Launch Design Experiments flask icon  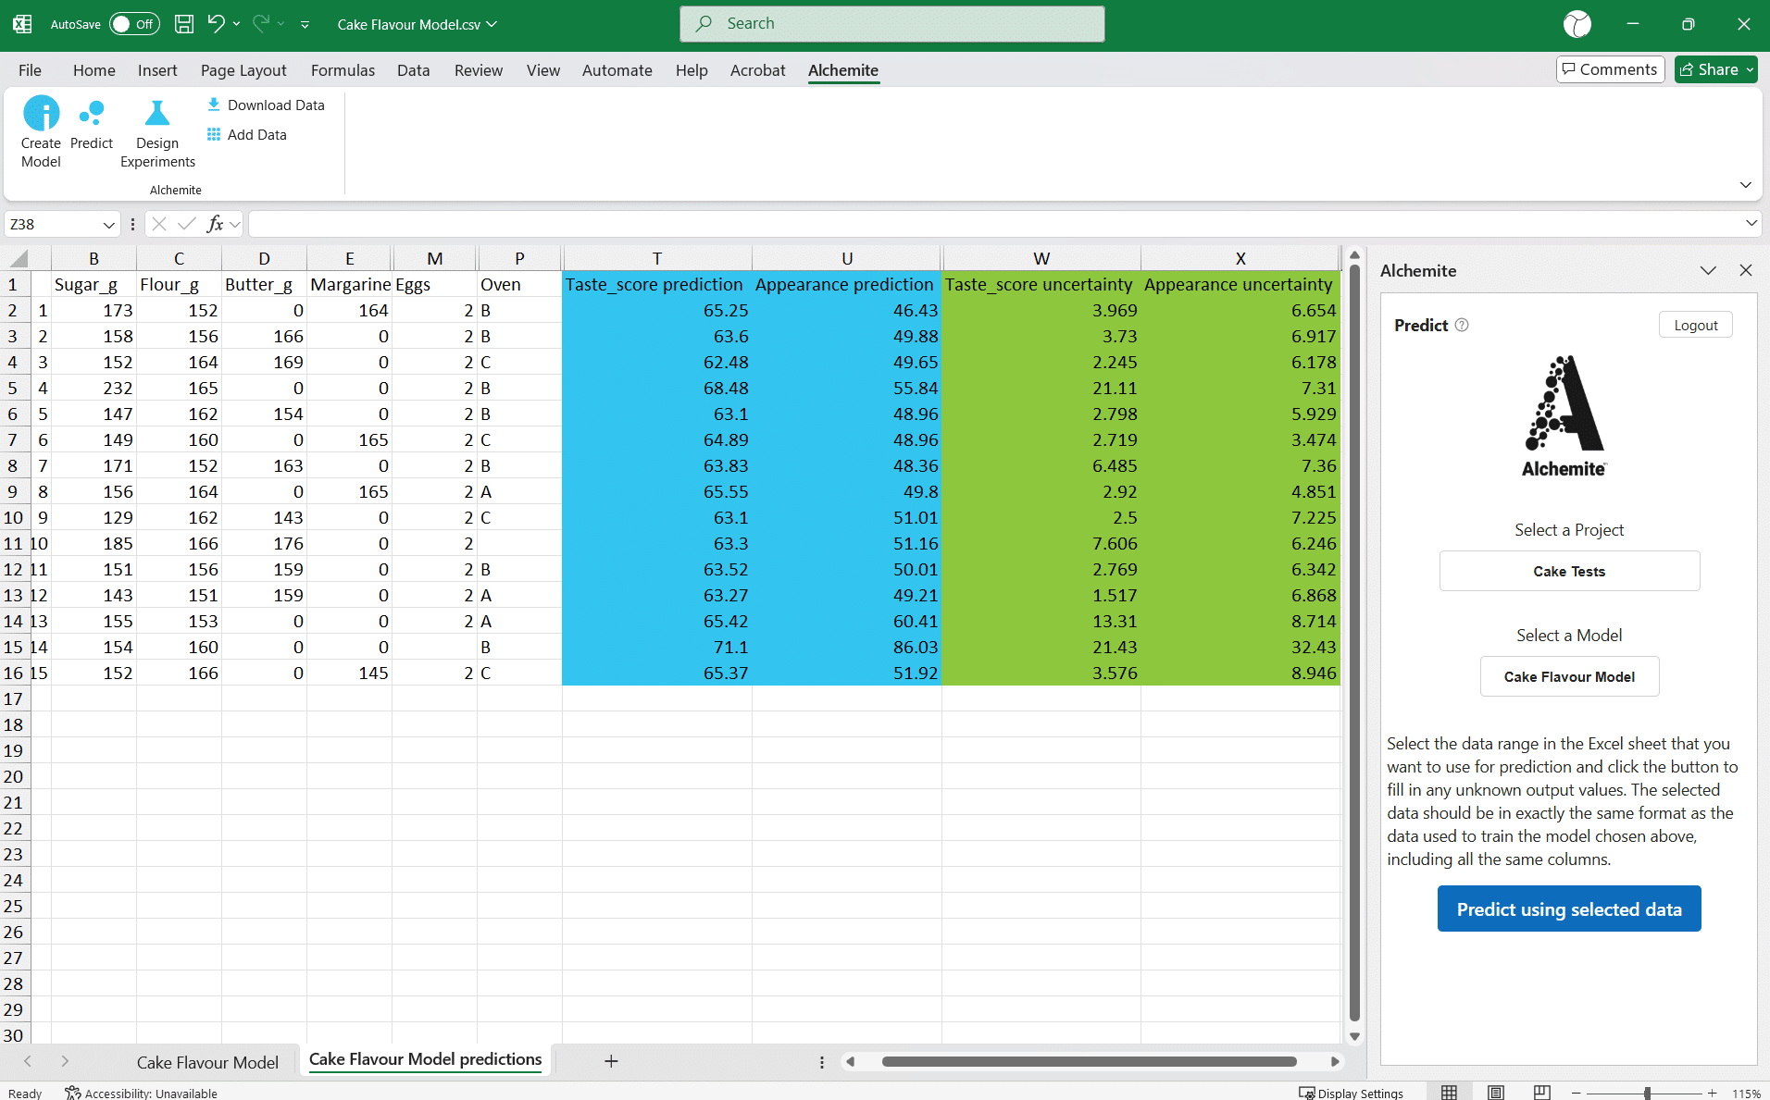click(x=157, y=114)
